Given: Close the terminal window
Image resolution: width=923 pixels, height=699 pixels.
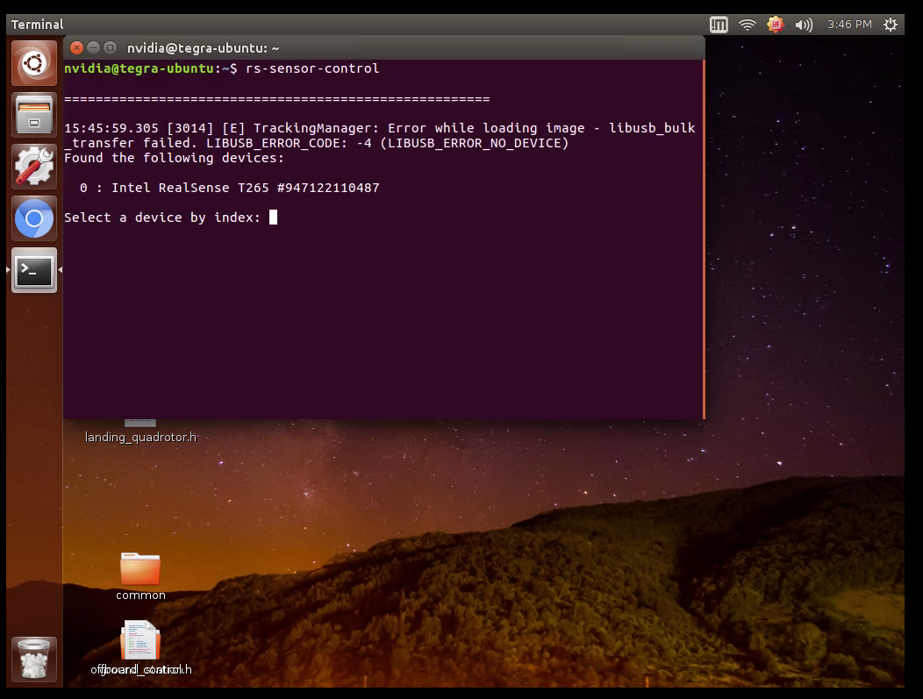Looking at the screenshot, I should coord(76,47).
